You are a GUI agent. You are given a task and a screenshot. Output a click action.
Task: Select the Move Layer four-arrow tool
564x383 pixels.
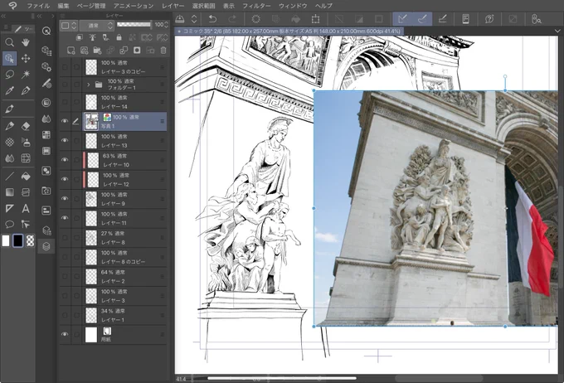pyautogui.click(x=26, y=58)
